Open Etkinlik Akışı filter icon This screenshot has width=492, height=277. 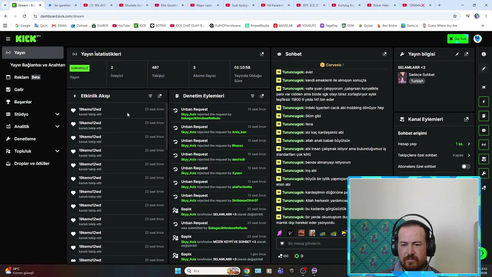point(150,96)
